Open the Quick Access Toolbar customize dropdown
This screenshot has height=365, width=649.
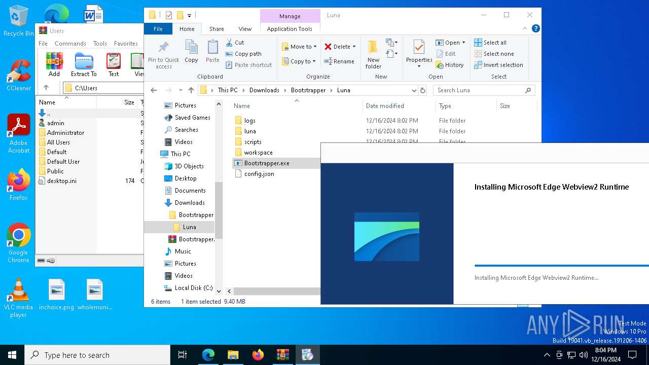click(190, 15)
